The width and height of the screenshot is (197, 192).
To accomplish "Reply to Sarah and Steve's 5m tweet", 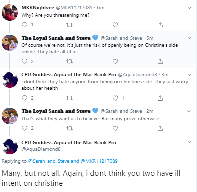I will point(25,61).
